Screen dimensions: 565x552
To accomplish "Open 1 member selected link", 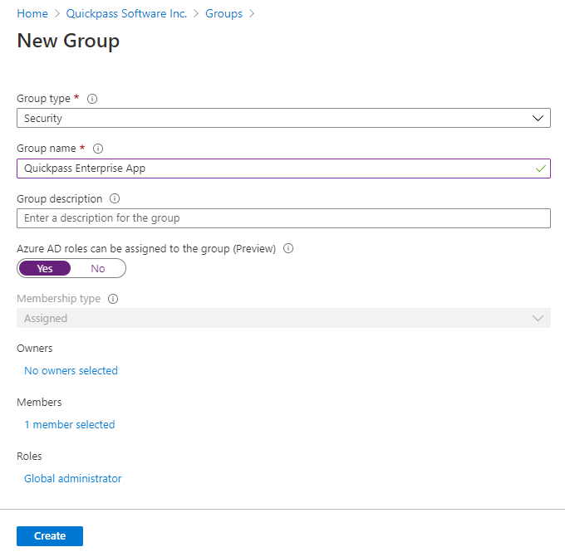I will [70, 424].
